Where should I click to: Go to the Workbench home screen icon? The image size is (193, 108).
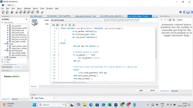pyautogui.click(x=3, y=5)
